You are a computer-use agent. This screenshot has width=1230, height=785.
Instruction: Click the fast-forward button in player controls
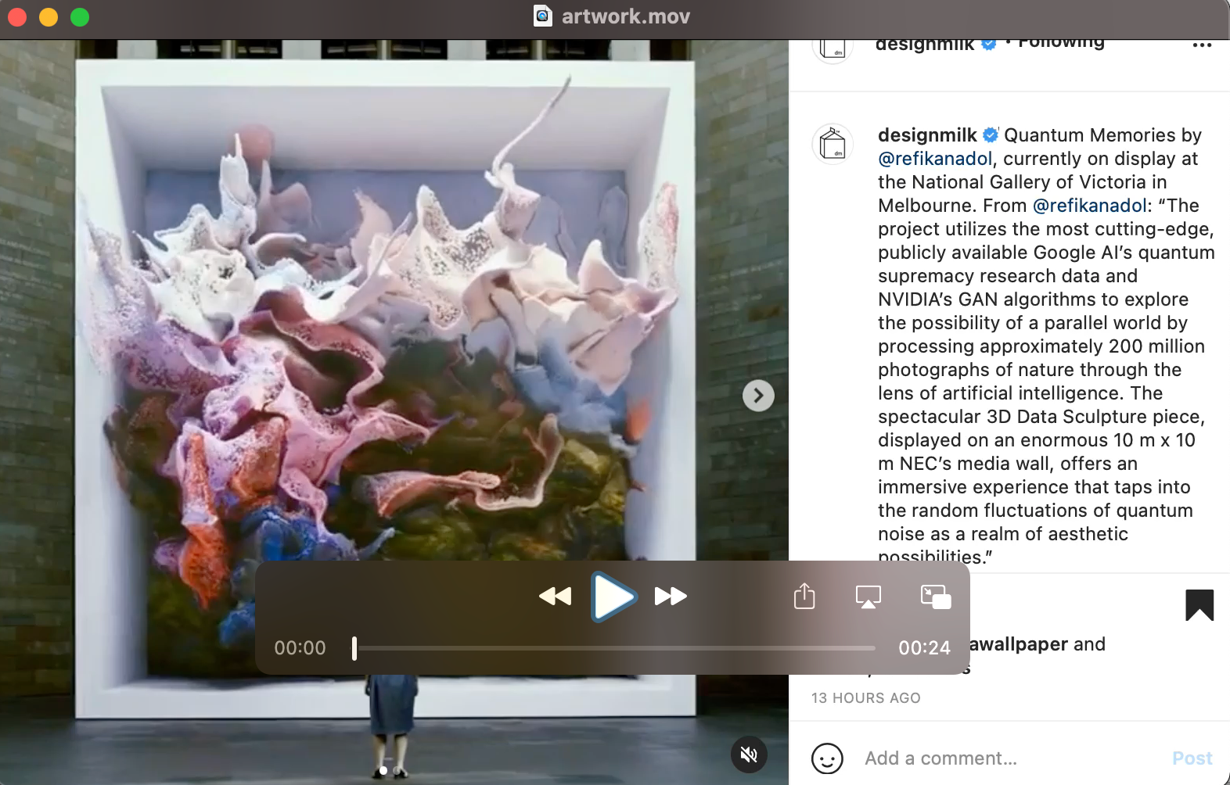[671, 597]
